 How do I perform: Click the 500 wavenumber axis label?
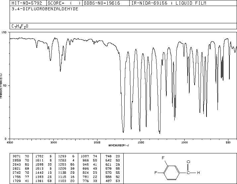coord(228,142)
